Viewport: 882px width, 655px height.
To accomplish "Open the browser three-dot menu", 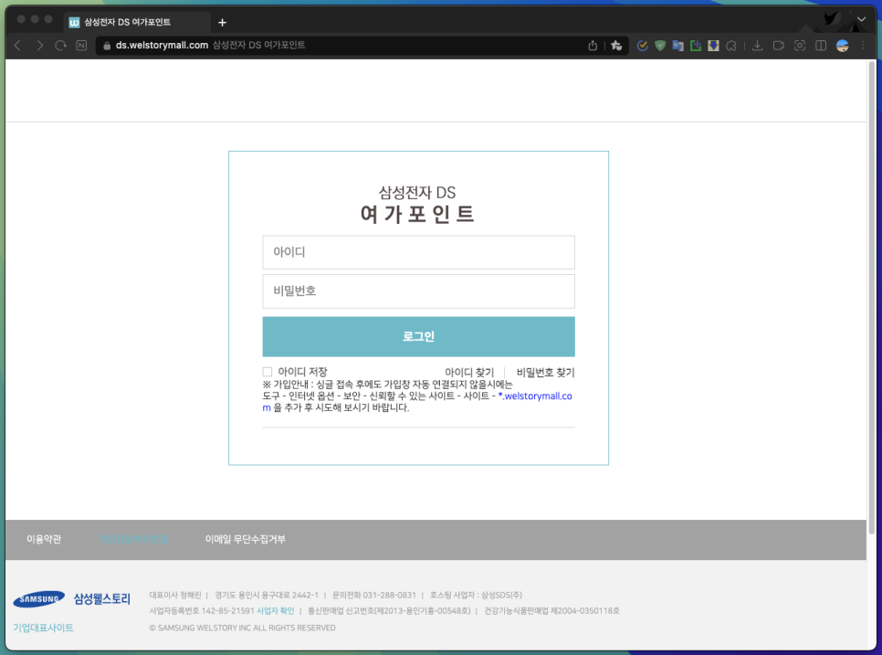I will [863, 46].
